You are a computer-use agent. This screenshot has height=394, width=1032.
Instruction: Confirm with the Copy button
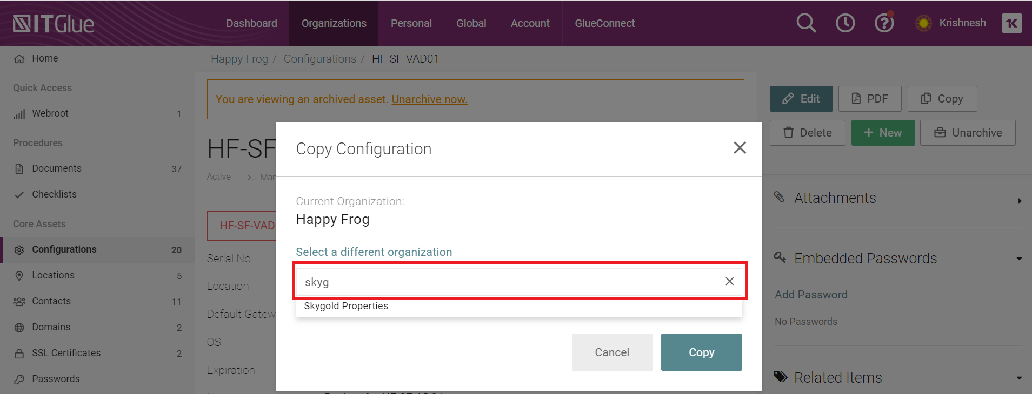coord(701,352)
